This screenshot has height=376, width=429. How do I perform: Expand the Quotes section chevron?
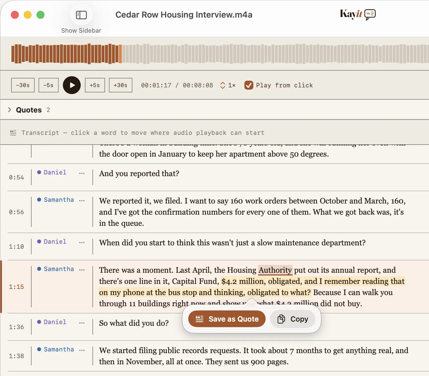pyautogui.click(x=9, y=110)
